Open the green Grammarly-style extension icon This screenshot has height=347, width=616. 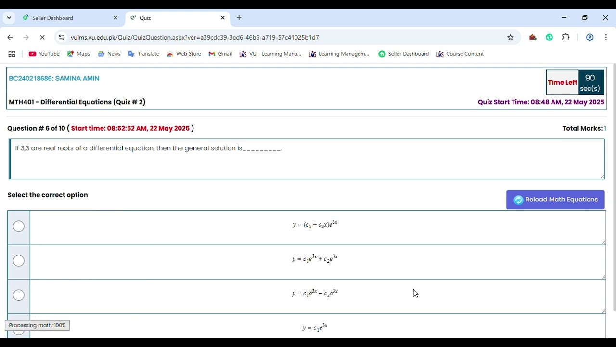(549, 37)
